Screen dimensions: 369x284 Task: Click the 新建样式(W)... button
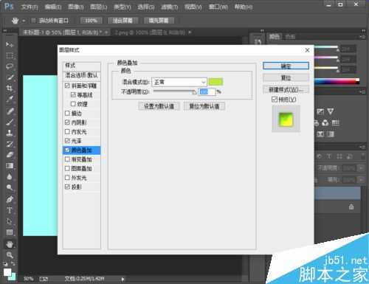pyautogui.click(x=286, y=89)
